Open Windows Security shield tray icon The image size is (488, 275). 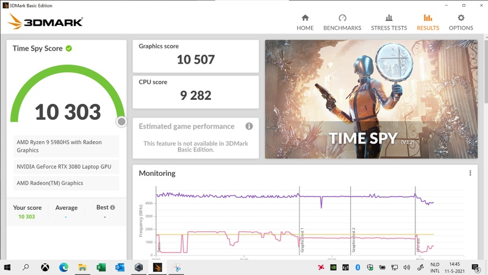[x=370, y=267]
